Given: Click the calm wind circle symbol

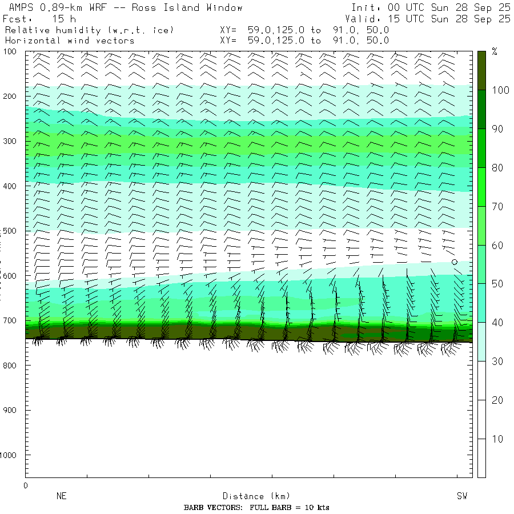Looking at the screenshot, I should pyautogui.click(x=455, y=262).
